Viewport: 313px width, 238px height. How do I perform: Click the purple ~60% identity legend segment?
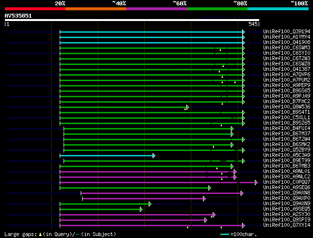[x=156, y=9]
